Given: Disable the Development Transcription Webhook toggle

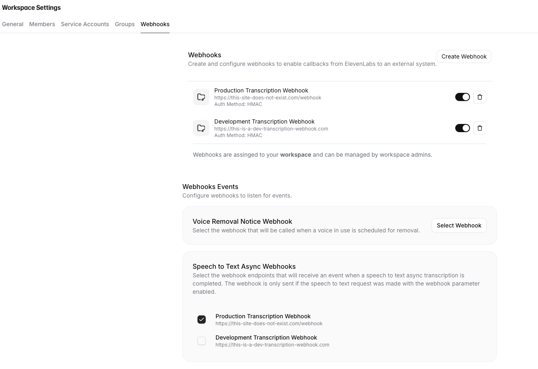Looking at the screenshot, I should pos(462,128).
